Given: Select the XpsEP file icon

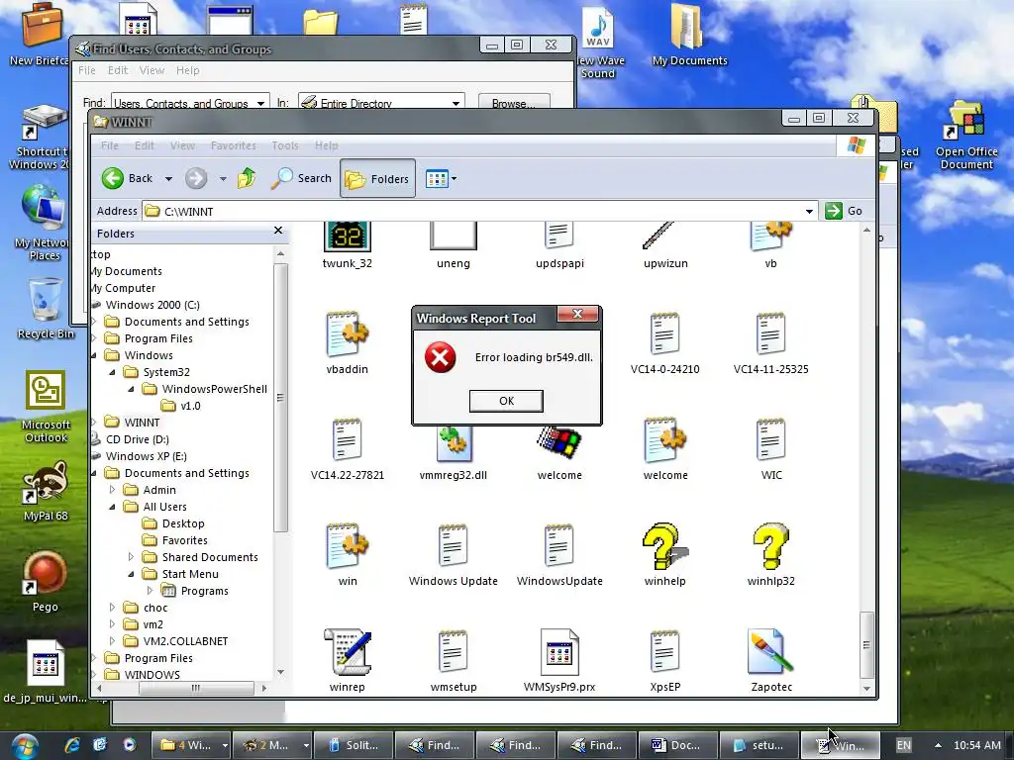Looking at the screenshot, I should coord(664,660).
